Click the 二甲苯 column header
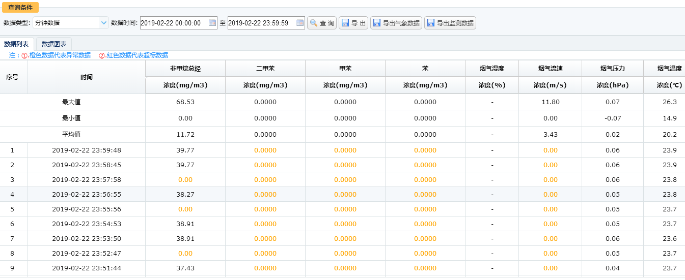Viewport: 685px width, 280px height. pyautogui.click(x=265, y=69)
